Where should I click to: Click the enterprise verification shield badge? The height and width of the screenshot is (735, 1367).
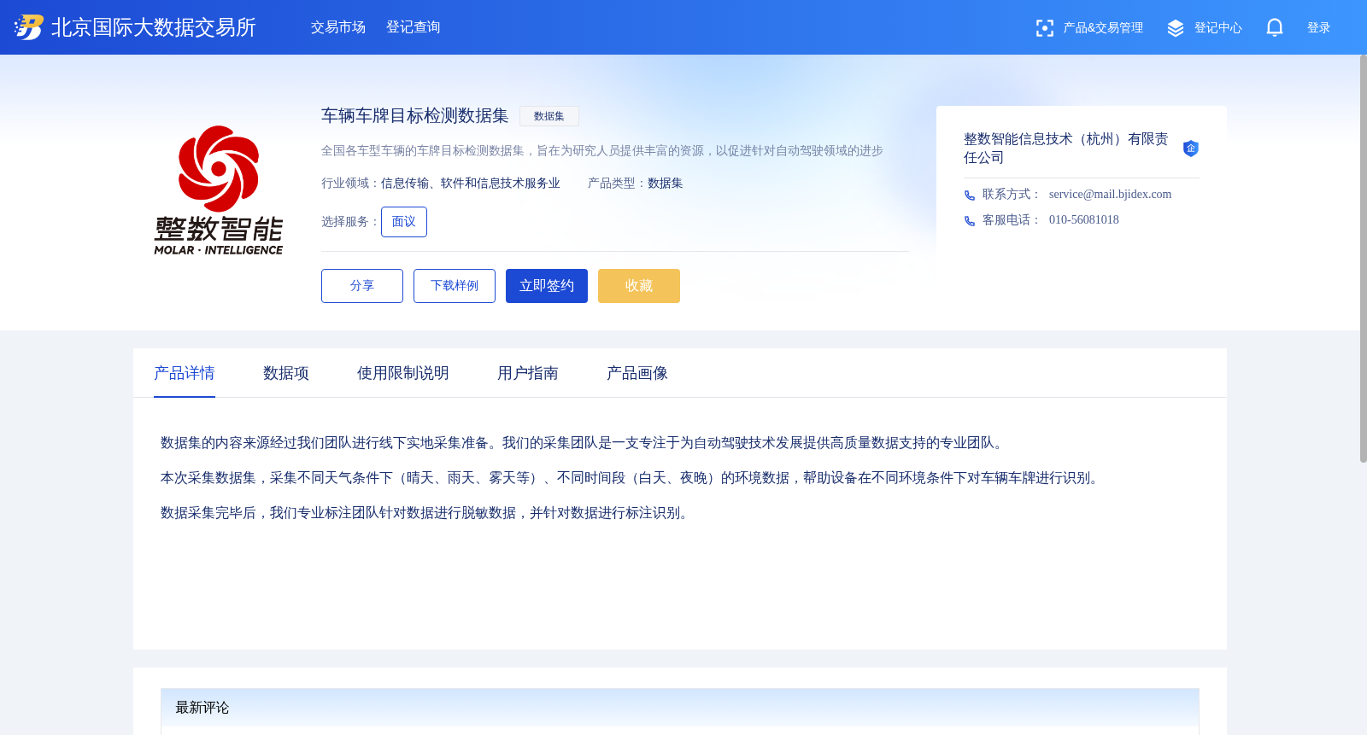point(1190,149)
